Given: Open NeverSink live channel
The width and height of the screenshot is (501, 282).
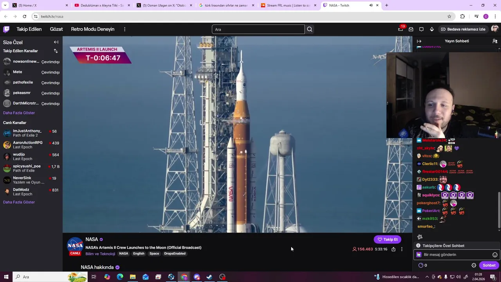Looking at the screenshot, I should (31, 180).
